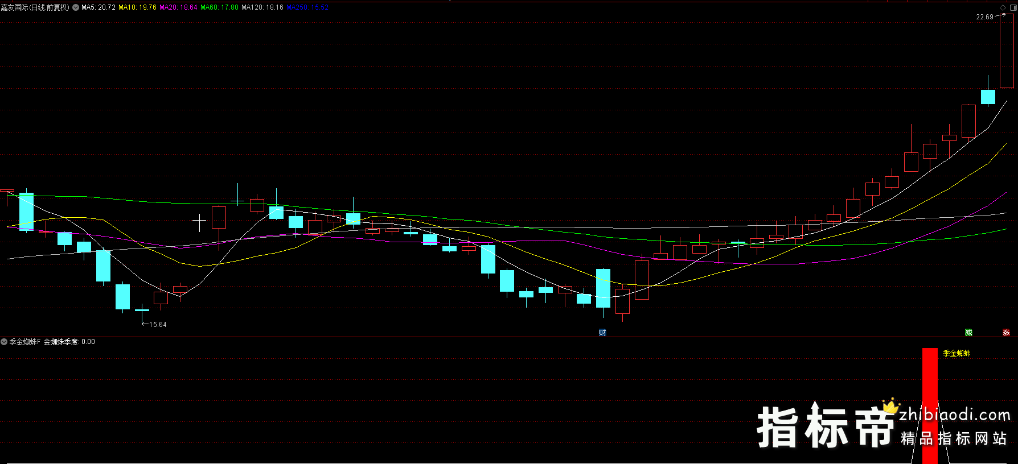Expand the 季金蜘蛛F sub-indicator dropdown arrow
The width and height of the screenshot is (1018, 464).
4,342
